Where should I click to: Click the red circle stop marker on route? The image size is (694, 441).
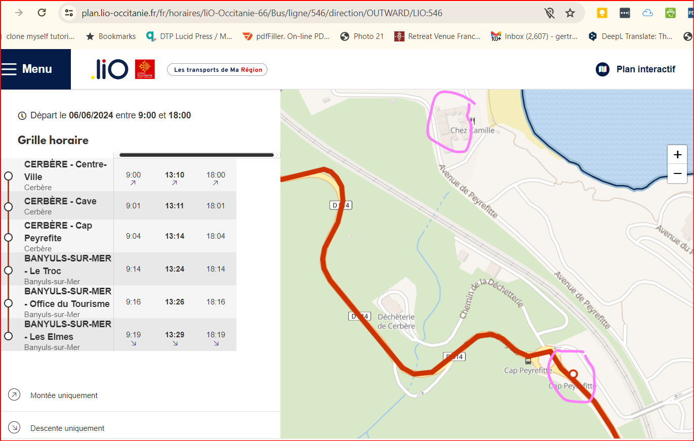(573, 374)
